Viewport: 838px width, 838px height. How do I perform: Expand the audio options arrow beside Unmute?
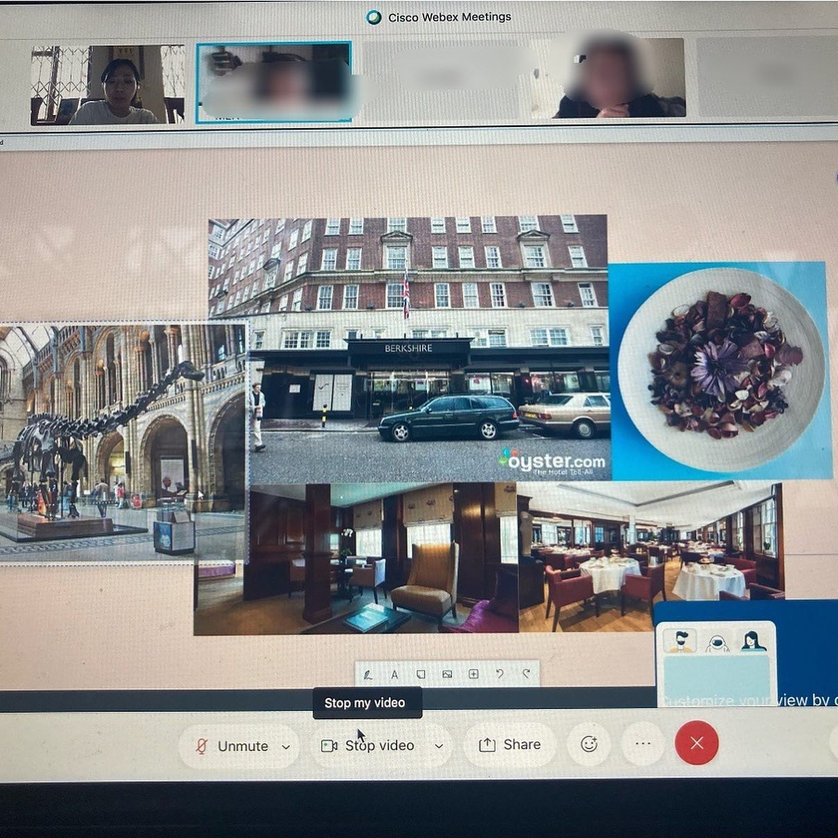point(286,747)
